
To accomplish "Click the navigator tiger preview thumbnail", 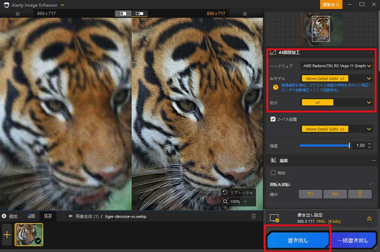I will click(321, 29).
